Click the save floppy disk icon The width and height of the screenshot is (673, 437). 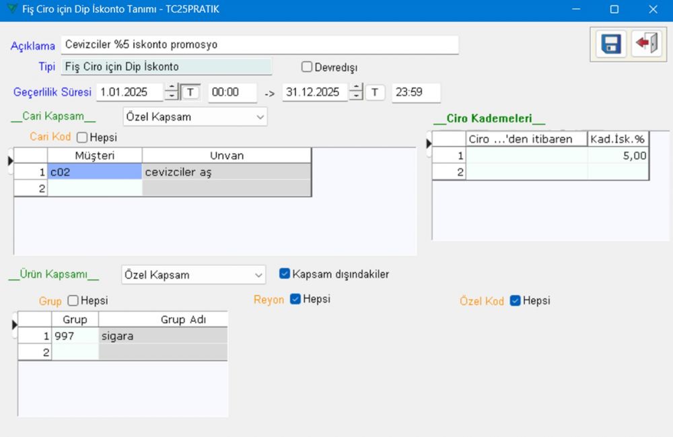pos(610,44)
